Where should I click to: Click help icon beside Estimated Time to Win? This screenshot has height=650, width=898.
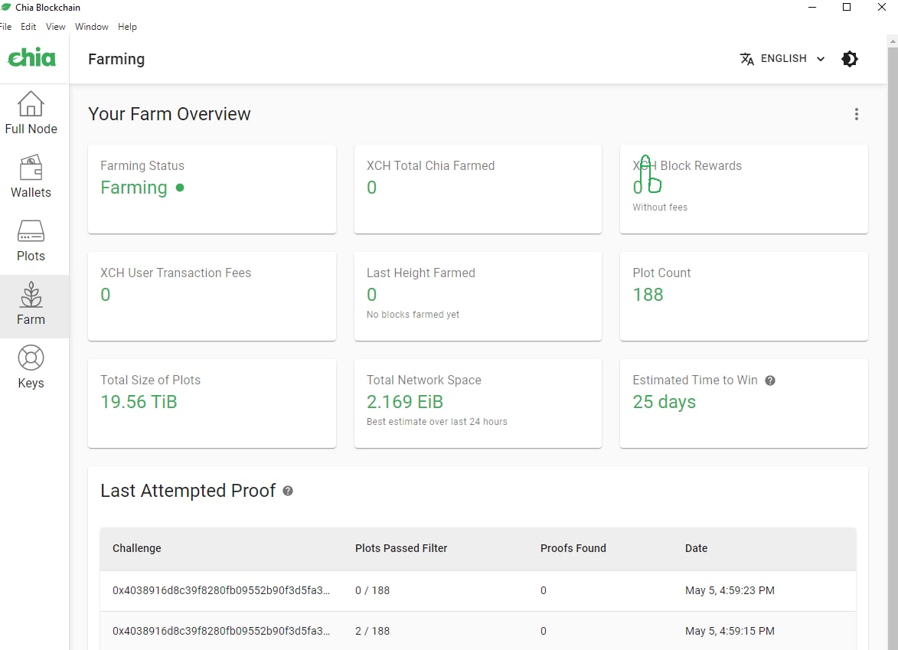(x=769, y=381)
